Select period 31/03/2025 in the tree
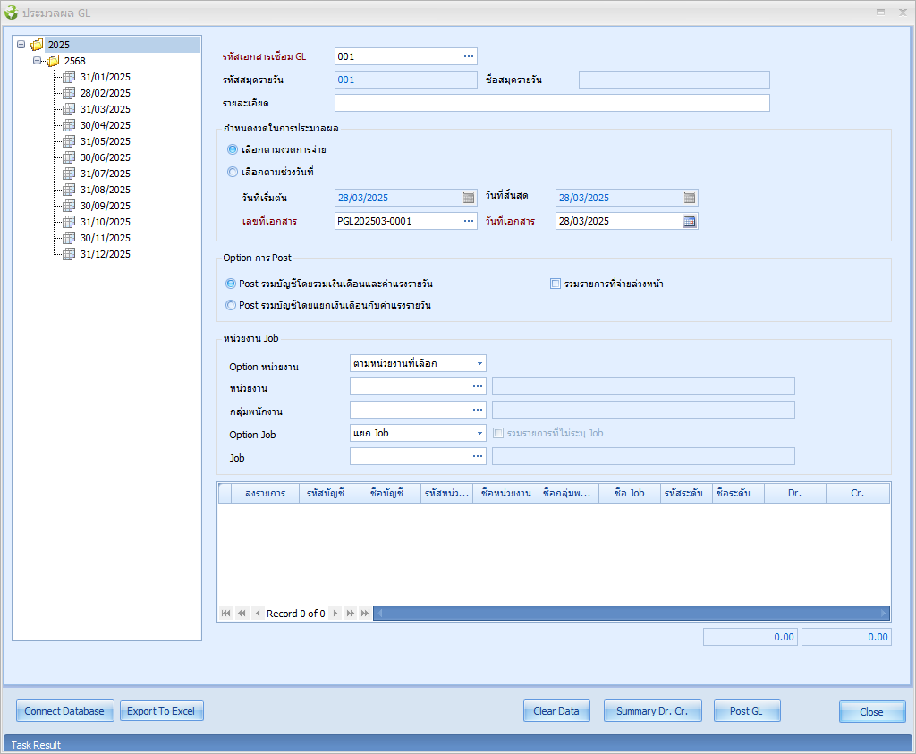The height and width of the screenshot is (754, 916). coord(105,109)
